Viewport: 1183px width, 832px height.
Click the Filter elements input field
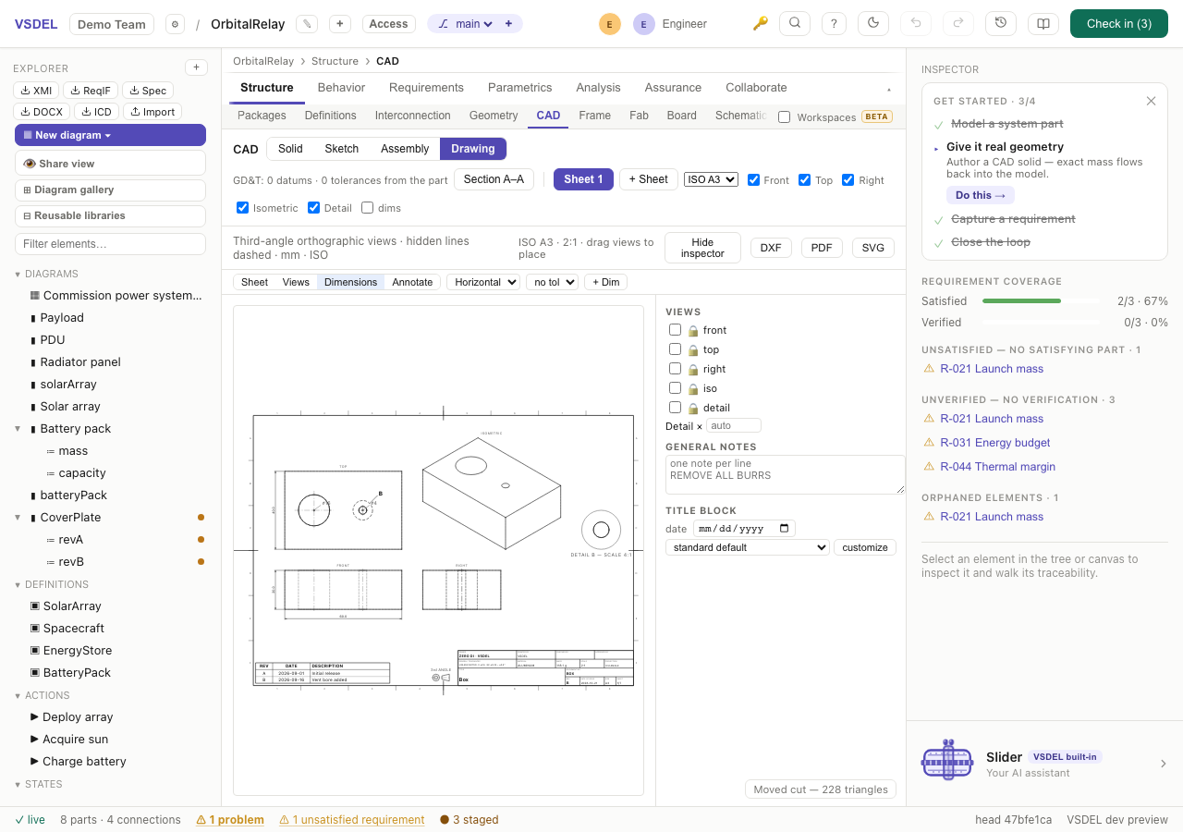[x=110, y=244]
